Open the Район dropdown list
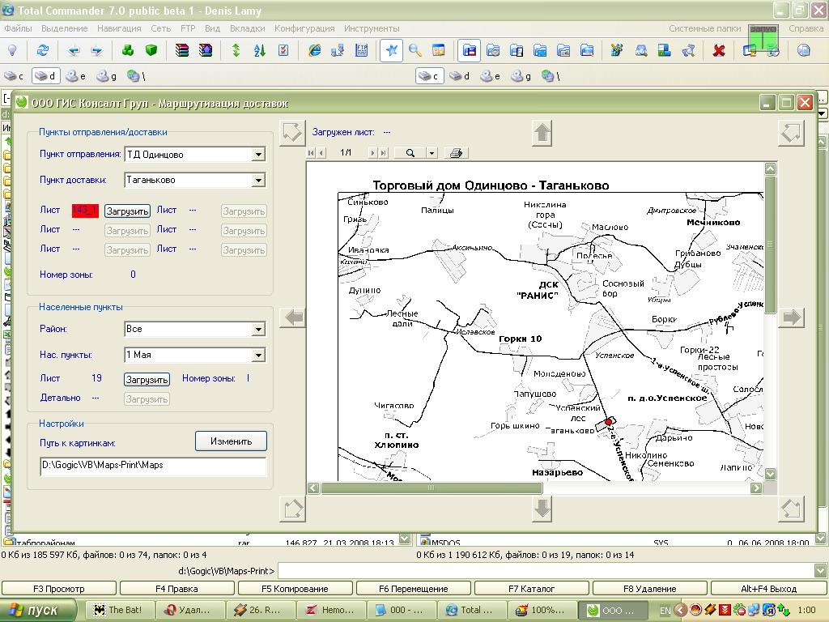Viewport: 829px width, 622px height. coord(258,330)
